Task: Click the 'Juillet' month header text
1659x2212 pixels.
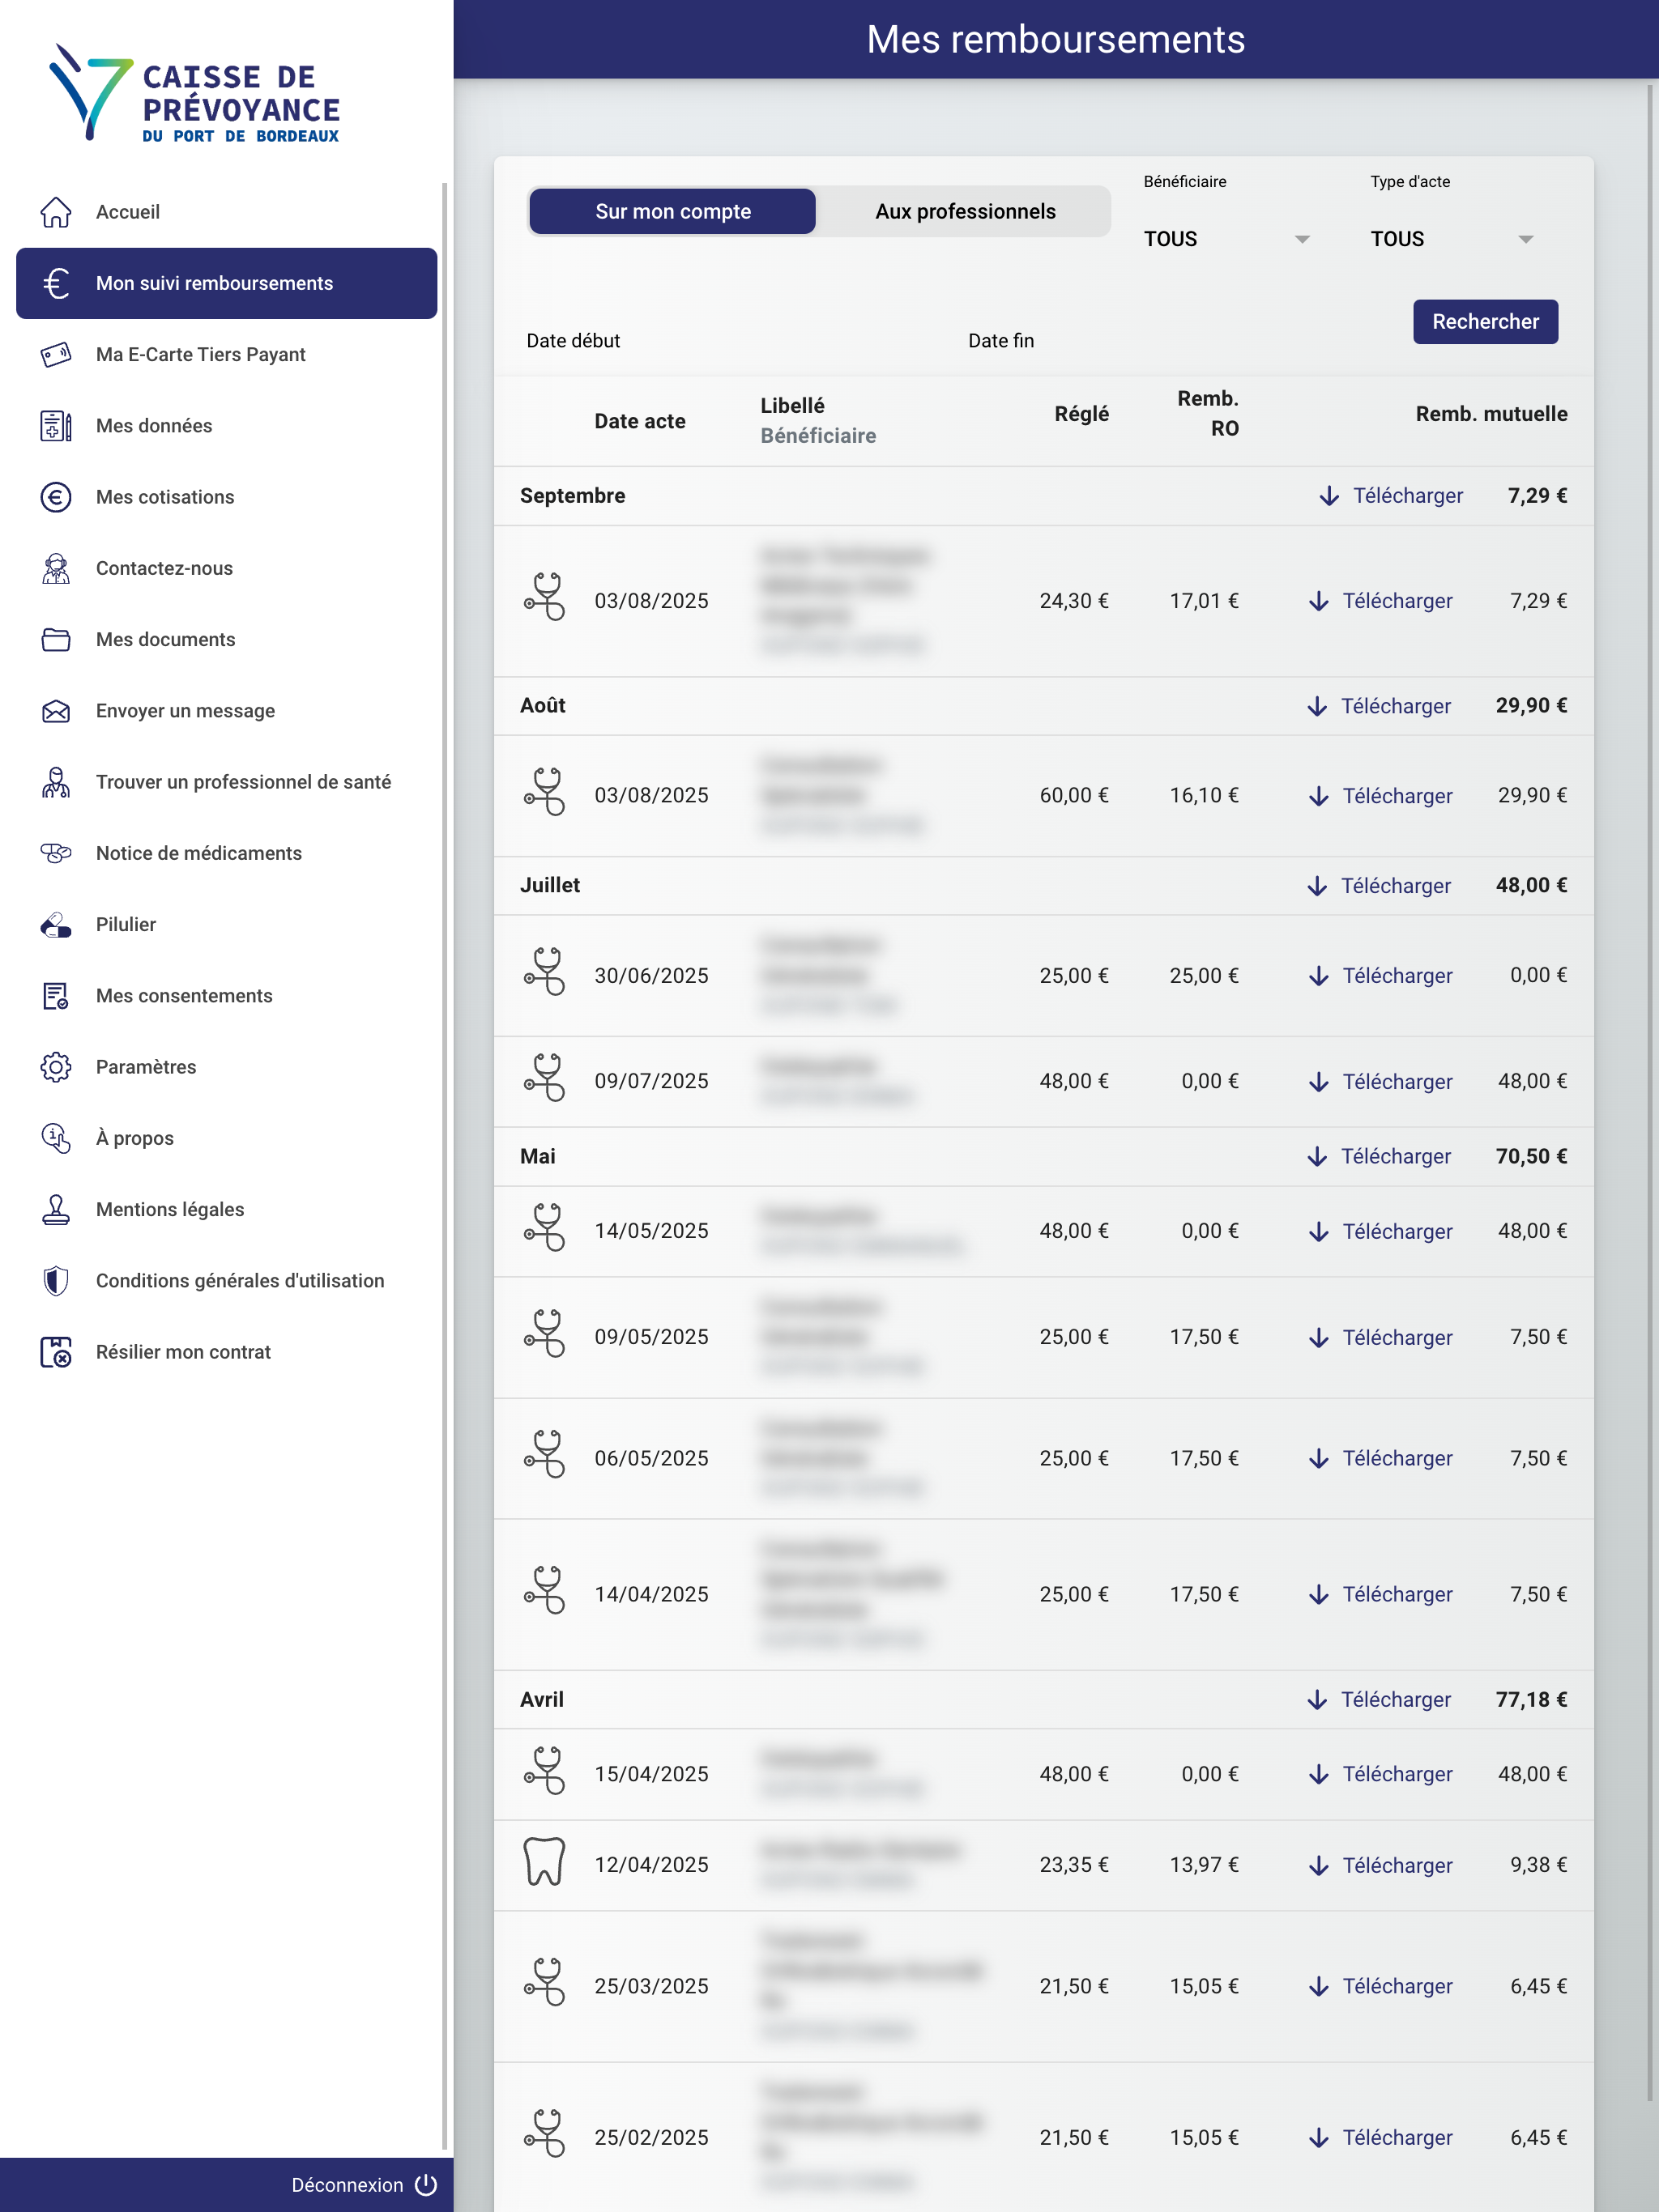Action: 549,885
